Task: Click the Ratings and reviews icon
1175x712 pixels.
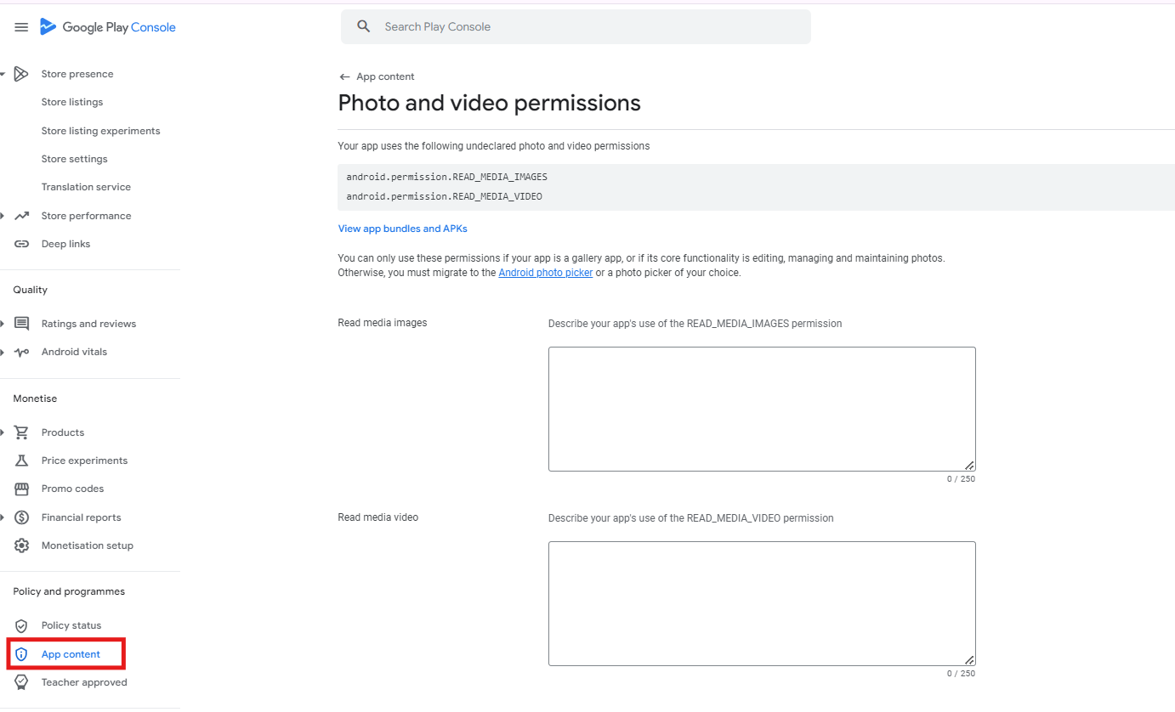Action: [x=21, y=323]
